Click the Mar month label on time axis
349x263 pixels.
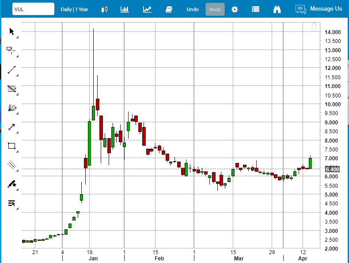(x=239, y=258)
